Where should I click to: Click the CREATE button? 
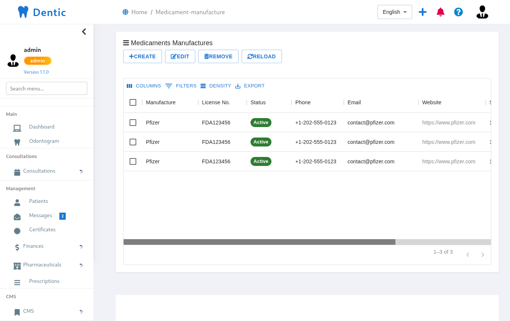point(143,56)
